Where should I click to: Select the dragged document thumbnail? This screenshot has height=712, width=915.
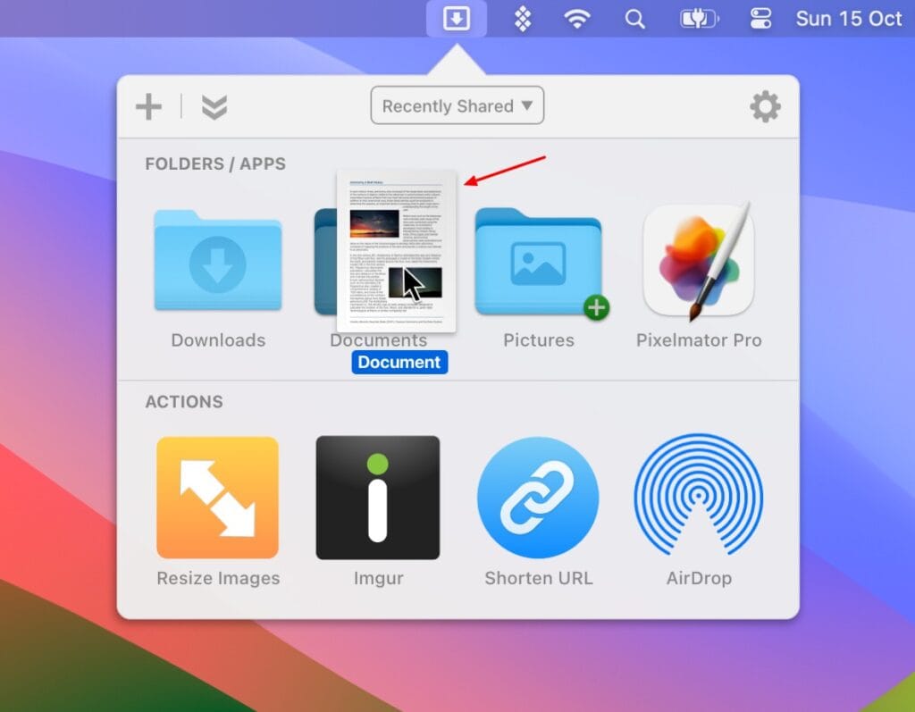coord(397,250)
